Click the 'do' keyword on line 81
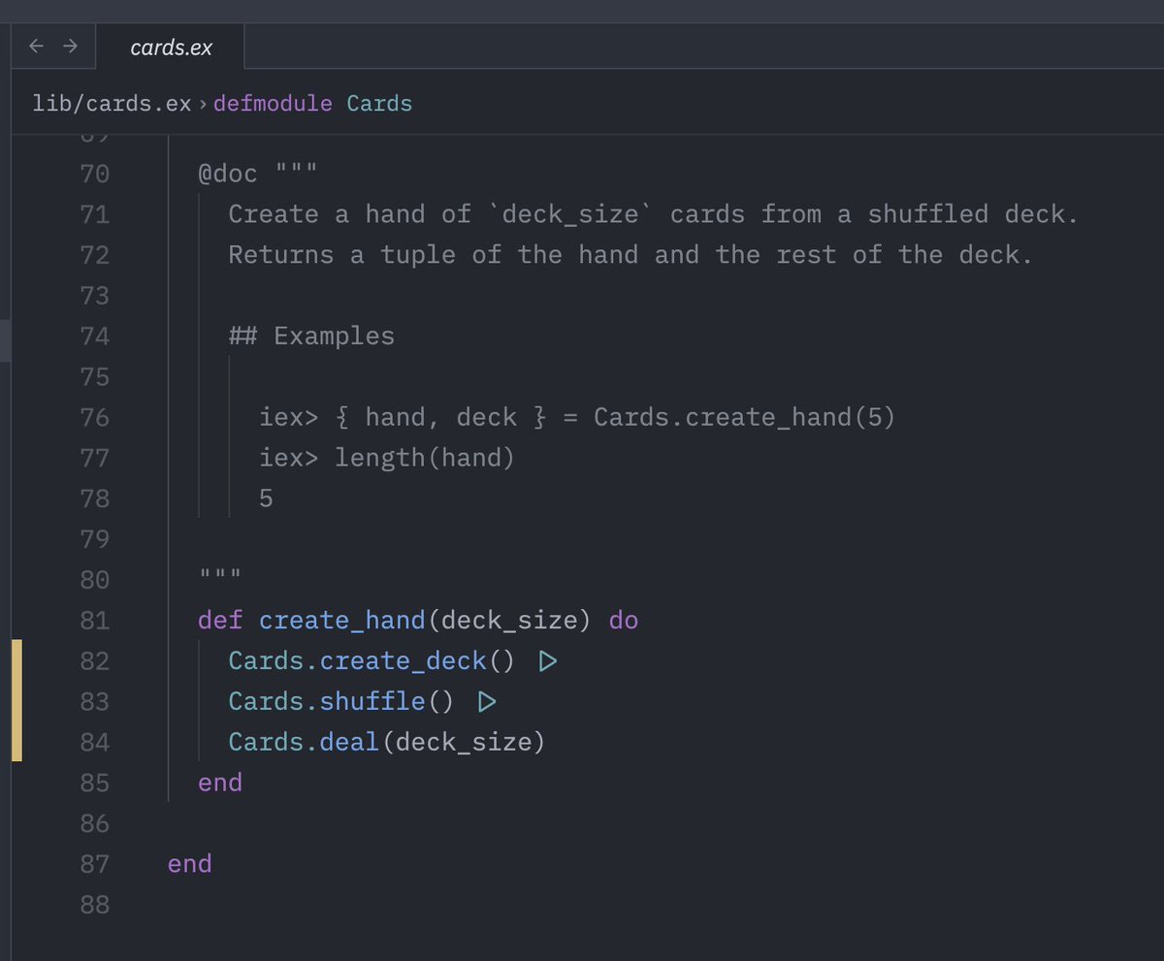Screen dimensions: 1164x961 (624, 620)
